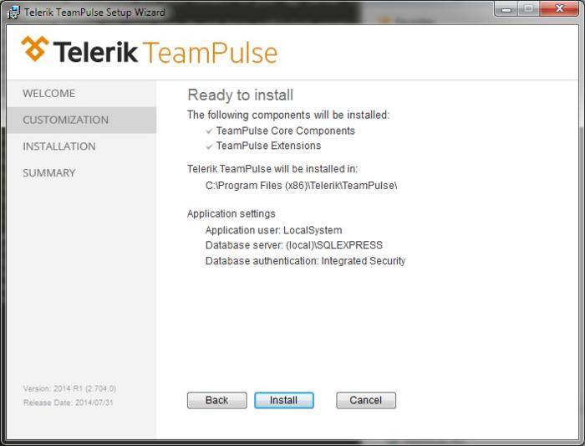585x446 pixels.
Task: Click the Install button
Action: pos(284,400)
